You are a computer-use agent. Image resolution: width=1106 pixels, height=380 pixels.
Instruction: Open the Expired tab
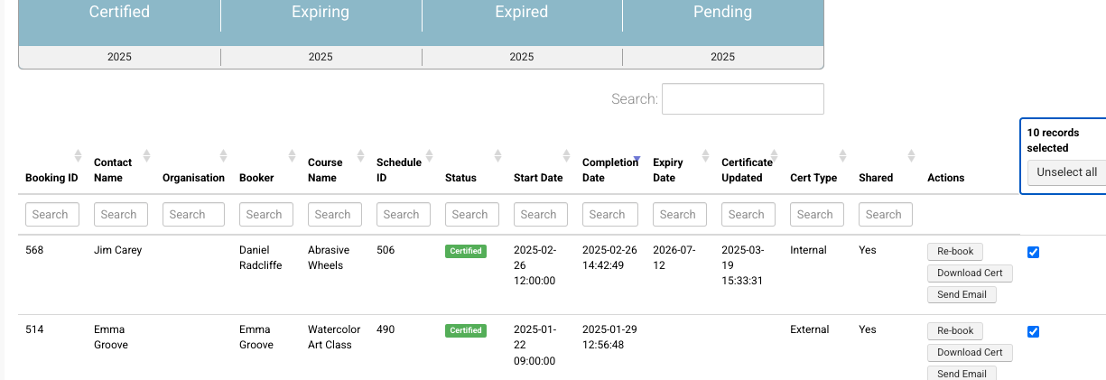coord(522,13)
